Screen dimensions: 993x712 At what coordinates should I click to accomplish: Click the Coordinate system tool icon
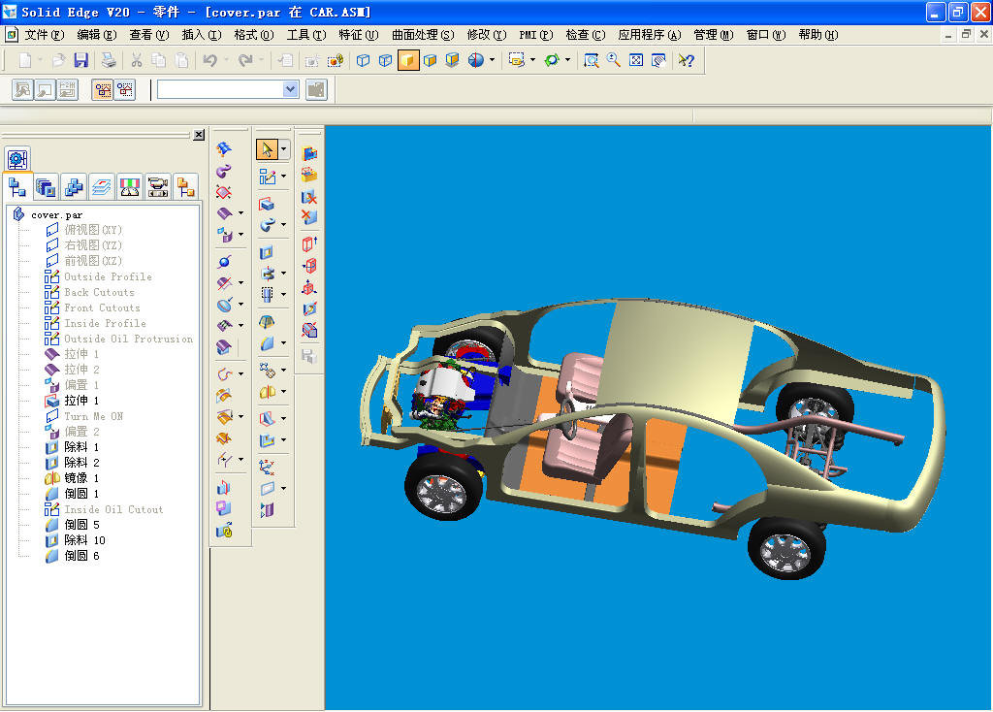pyautogui.click(x=267, y=468)
